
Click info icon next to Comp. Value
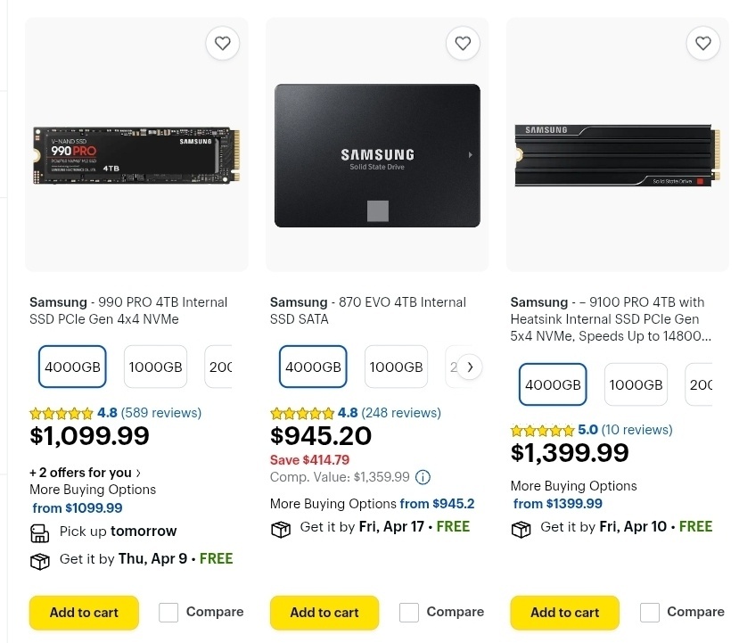click(423, 477)
